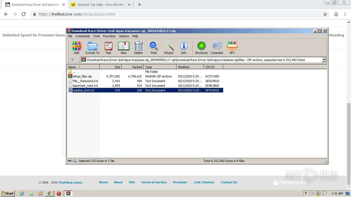Screen dimensions: 351x197
Task: Open the Link Checker footer link
Action: 204,182
